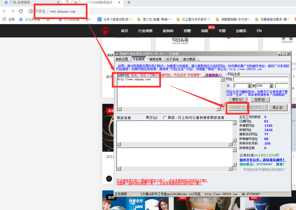Click the 今日头条 logo card
Viewport: 296px width, 210px height.
coord(180,41)
